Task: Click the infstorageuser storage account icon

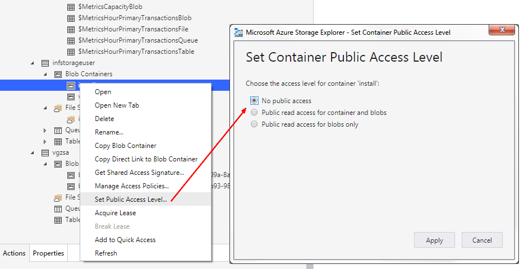Action: [45, 63]
